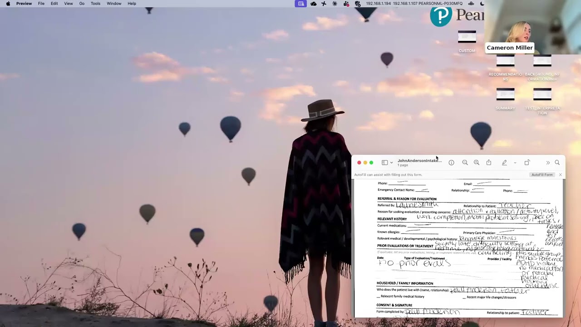
Task: Open the Help menu
Action: [x=132, y=4]
